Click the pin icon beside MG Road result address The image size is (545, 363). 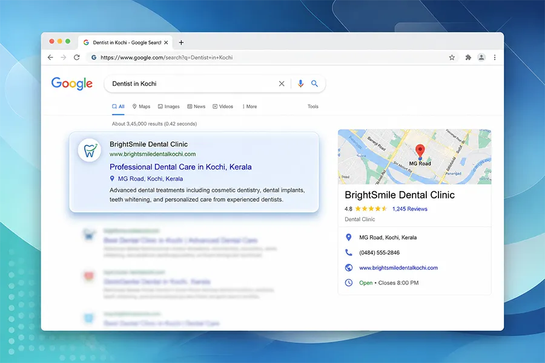pos(112,178)
